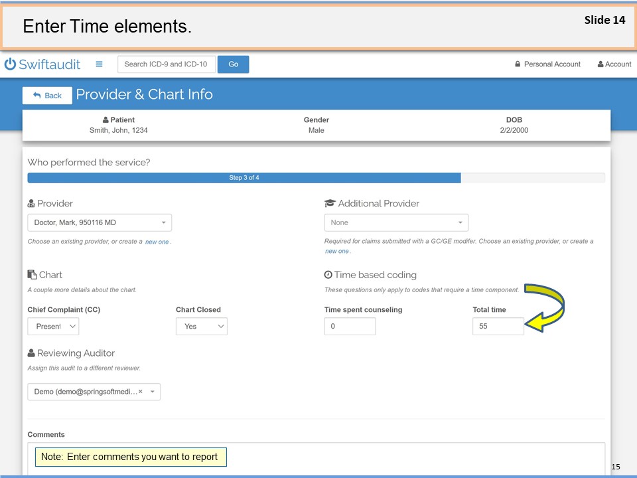This screenshot has height=478, width=637.
Task: Expand the Chart Closed Yes dropdown
Action: click(x=201, y=326)
